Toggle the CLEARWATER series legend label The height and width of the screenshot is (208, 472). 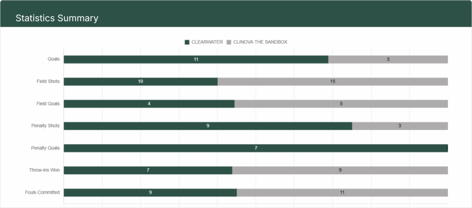(x=207, y=42)
